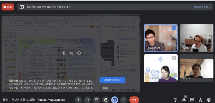Toggle the microphone button

78,100
